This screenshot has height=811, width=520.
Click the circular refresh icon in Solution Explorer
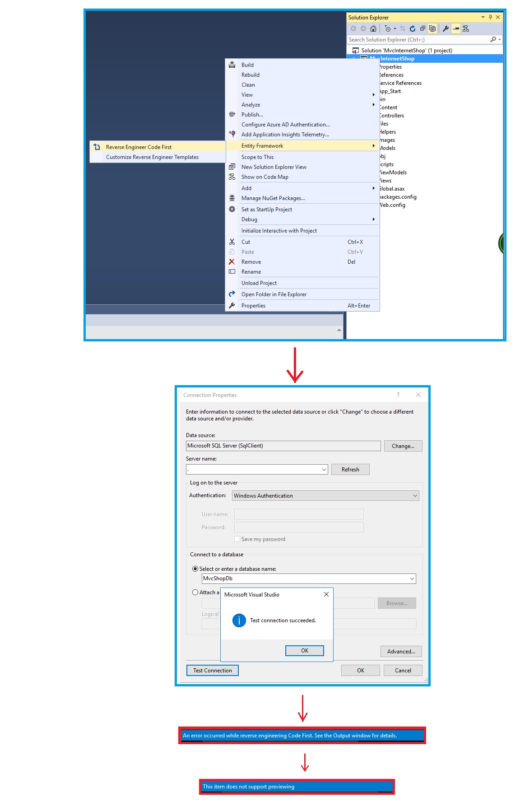tap(413, 28)
